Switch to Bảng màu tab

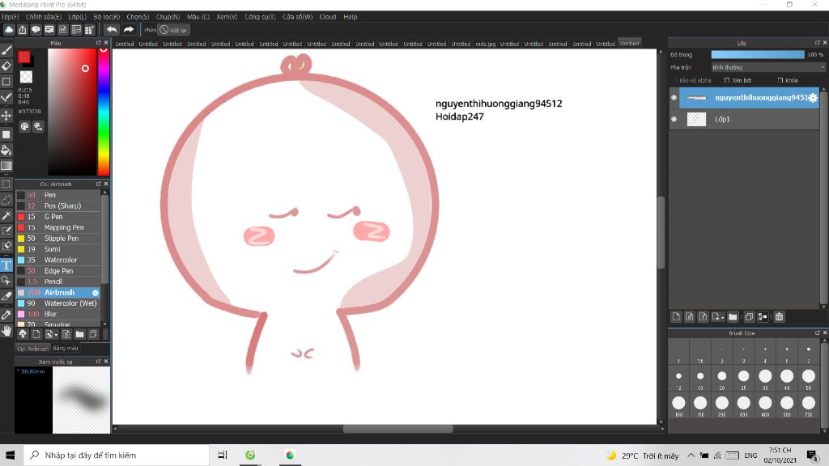coord(66,348)
